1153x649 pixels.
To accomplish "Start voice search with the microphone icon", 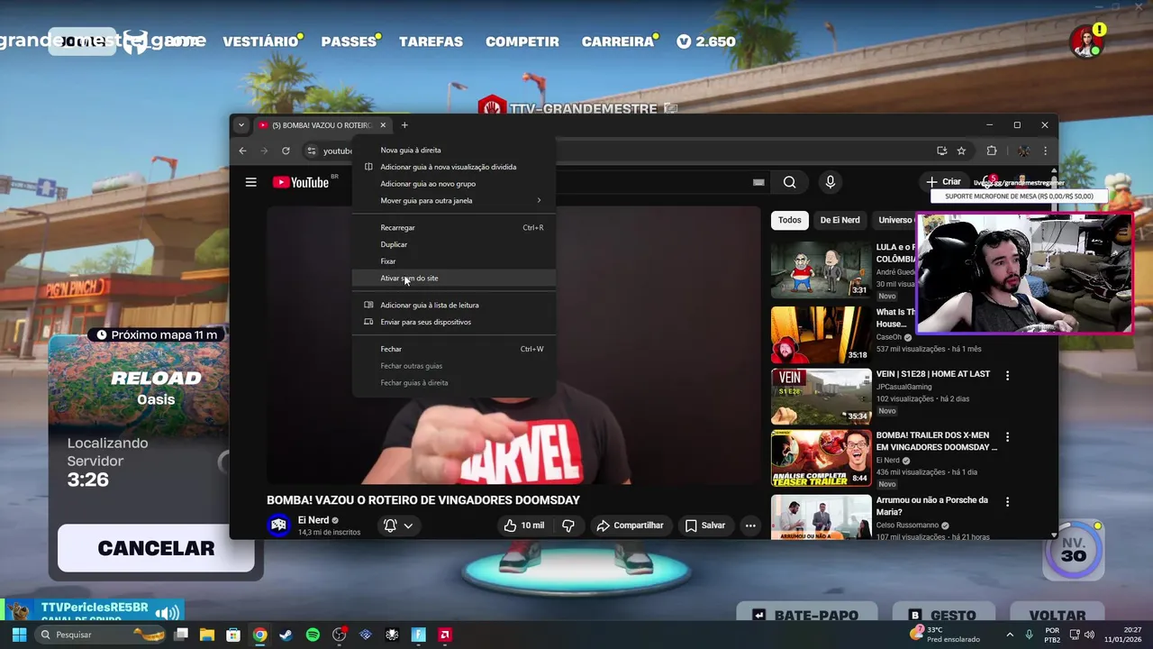I will [831, 182].
